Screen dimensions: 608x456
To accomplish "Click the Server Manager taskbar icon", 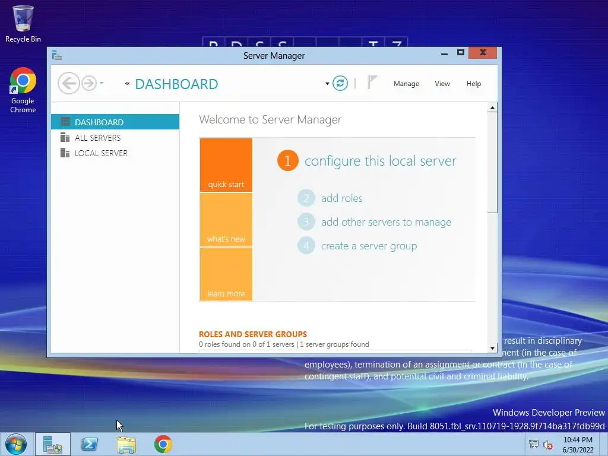I will click(x=53, y=444).
